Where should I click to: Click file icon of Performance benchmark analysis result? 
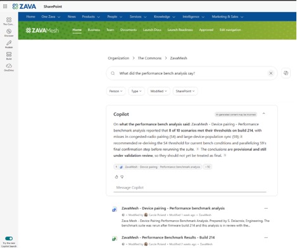114,209
